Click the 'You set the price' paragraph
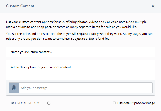This screenshot has width=161, height=111. coord(79,36)
